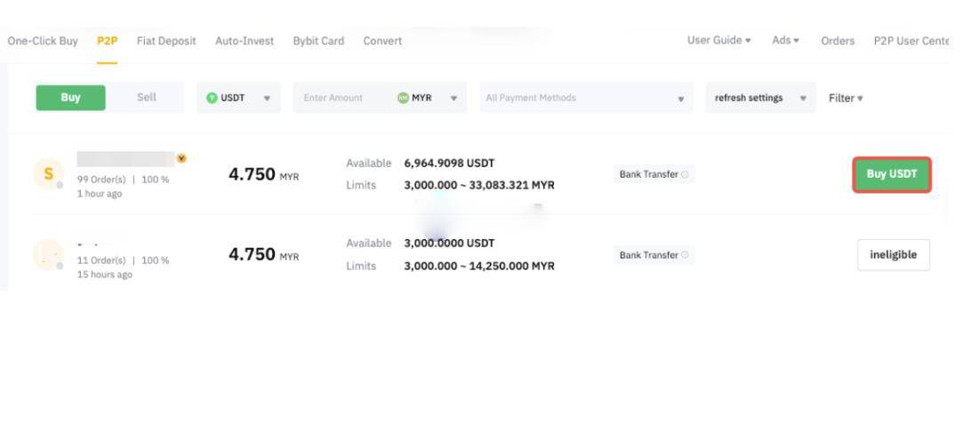Go to the Orders link
This screenshot has width=963, height=433.
[x=838, y=41]
